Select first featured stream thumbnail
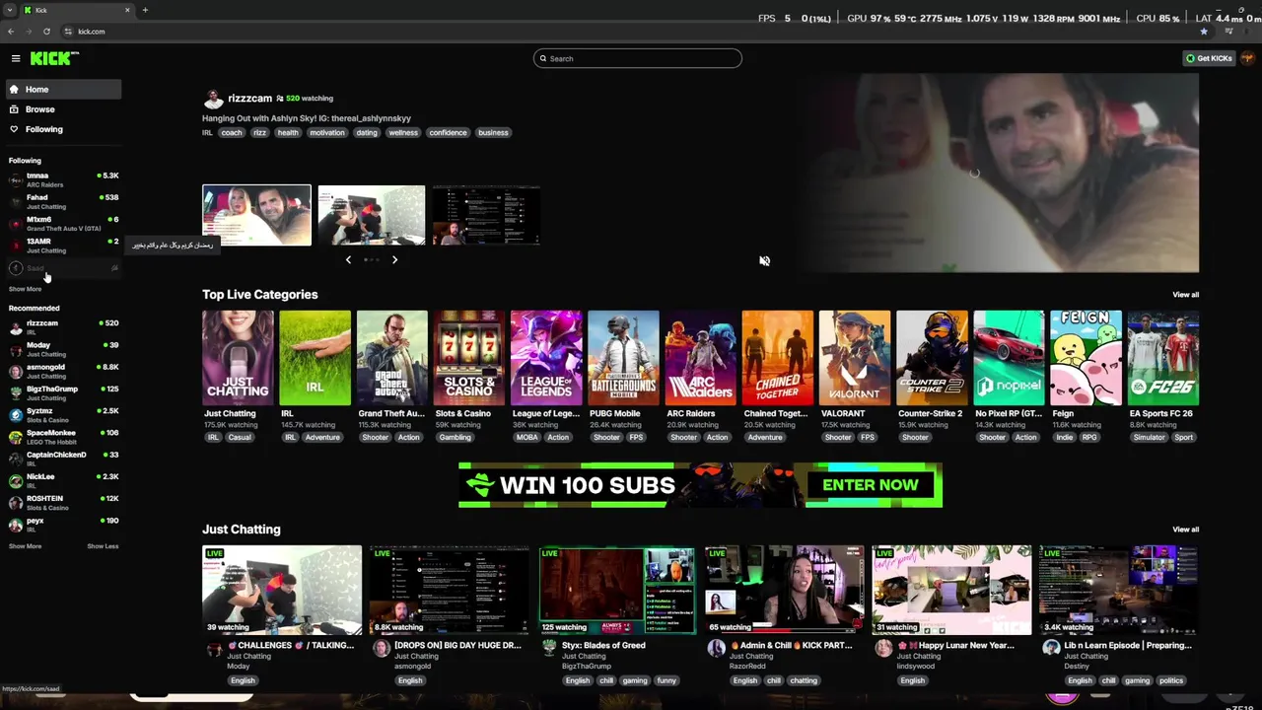 point(256,215)
